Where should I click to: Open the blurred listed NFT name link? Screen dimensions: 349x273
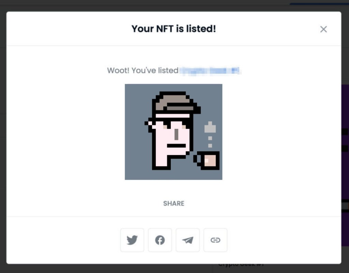[x=210, y=71]
